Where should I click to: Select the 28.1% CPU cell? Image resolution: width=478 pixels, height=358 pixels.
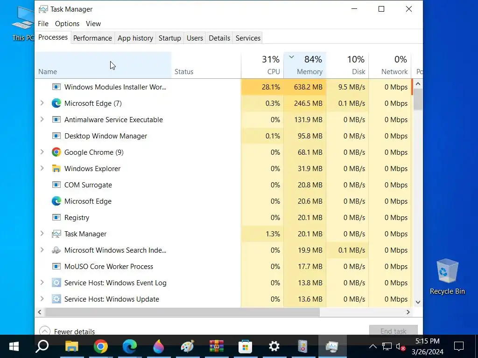(x=262, y=87)
